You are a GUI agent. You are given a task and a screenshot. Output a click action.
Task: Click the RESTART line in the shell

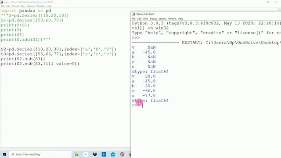point(206,43)
